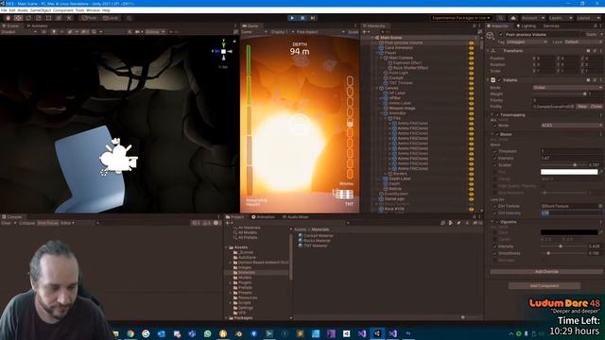Open the Account dropdown
This screenshot has height=340, width=605.
(533, 18)
